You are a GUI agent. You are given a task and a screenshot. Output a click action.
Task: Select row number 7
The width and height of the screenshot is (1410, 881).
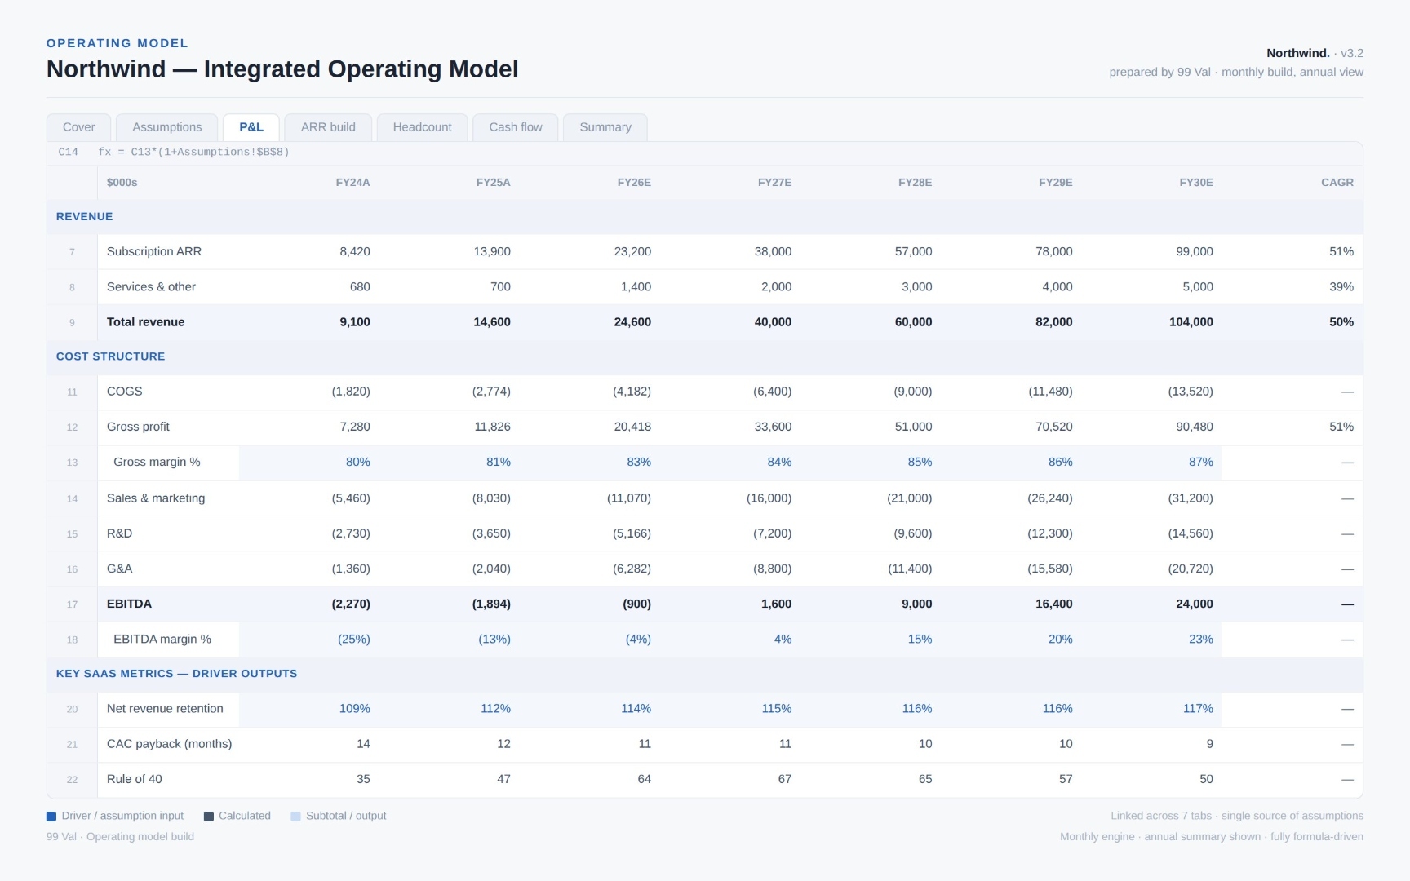coord(72,252)
